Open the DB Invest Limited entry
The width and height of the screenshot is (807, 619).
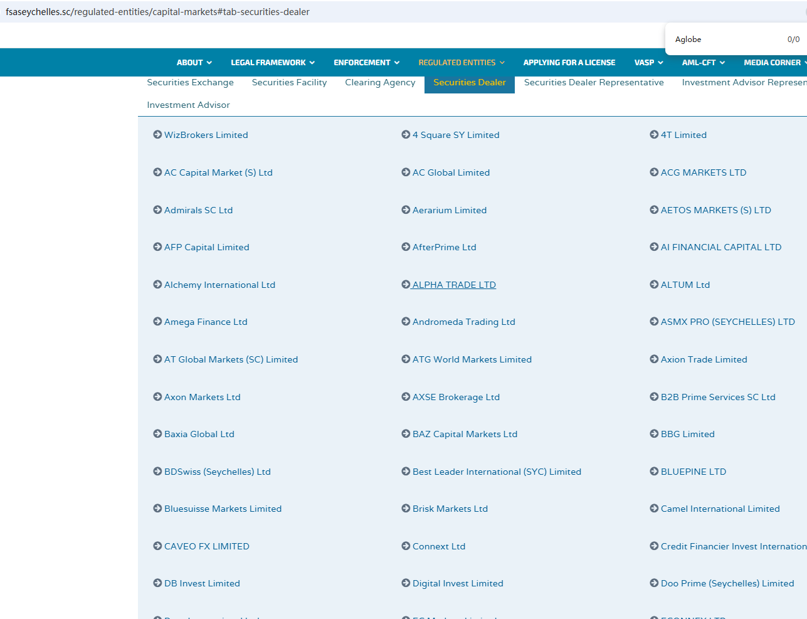(202, 583)
